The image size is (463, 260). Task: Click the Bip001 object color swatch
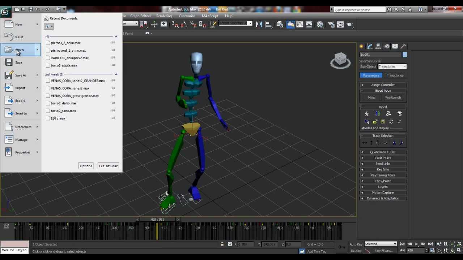[404, 55]
